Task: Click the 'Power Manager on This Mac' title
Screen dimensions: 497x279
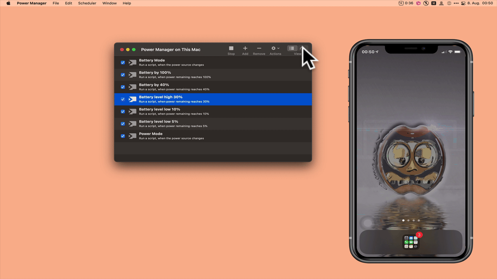Action: pyautogui.click(x=171, y=50)
